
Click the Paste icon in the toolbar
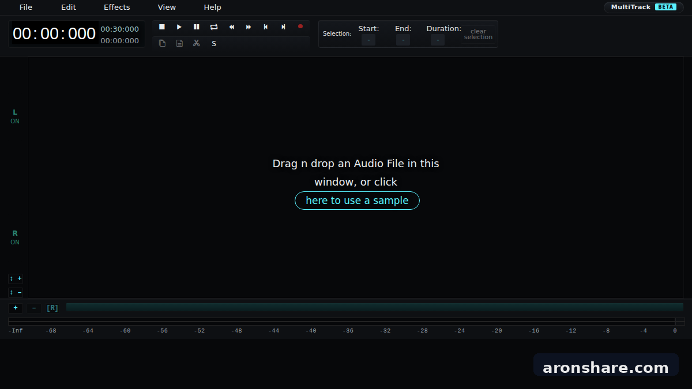[179, 43]
